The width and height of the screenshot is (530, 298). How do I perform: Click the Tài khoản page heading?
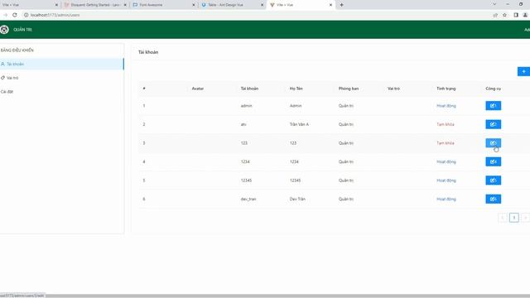[148, 52]
